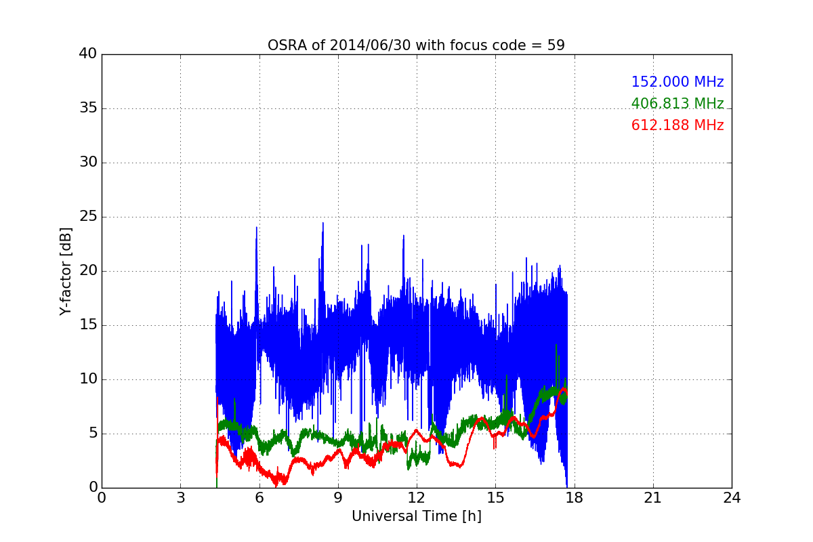Select the 406.813 MHz legend label
The image size is (813, 542).
tap(677, 104)
